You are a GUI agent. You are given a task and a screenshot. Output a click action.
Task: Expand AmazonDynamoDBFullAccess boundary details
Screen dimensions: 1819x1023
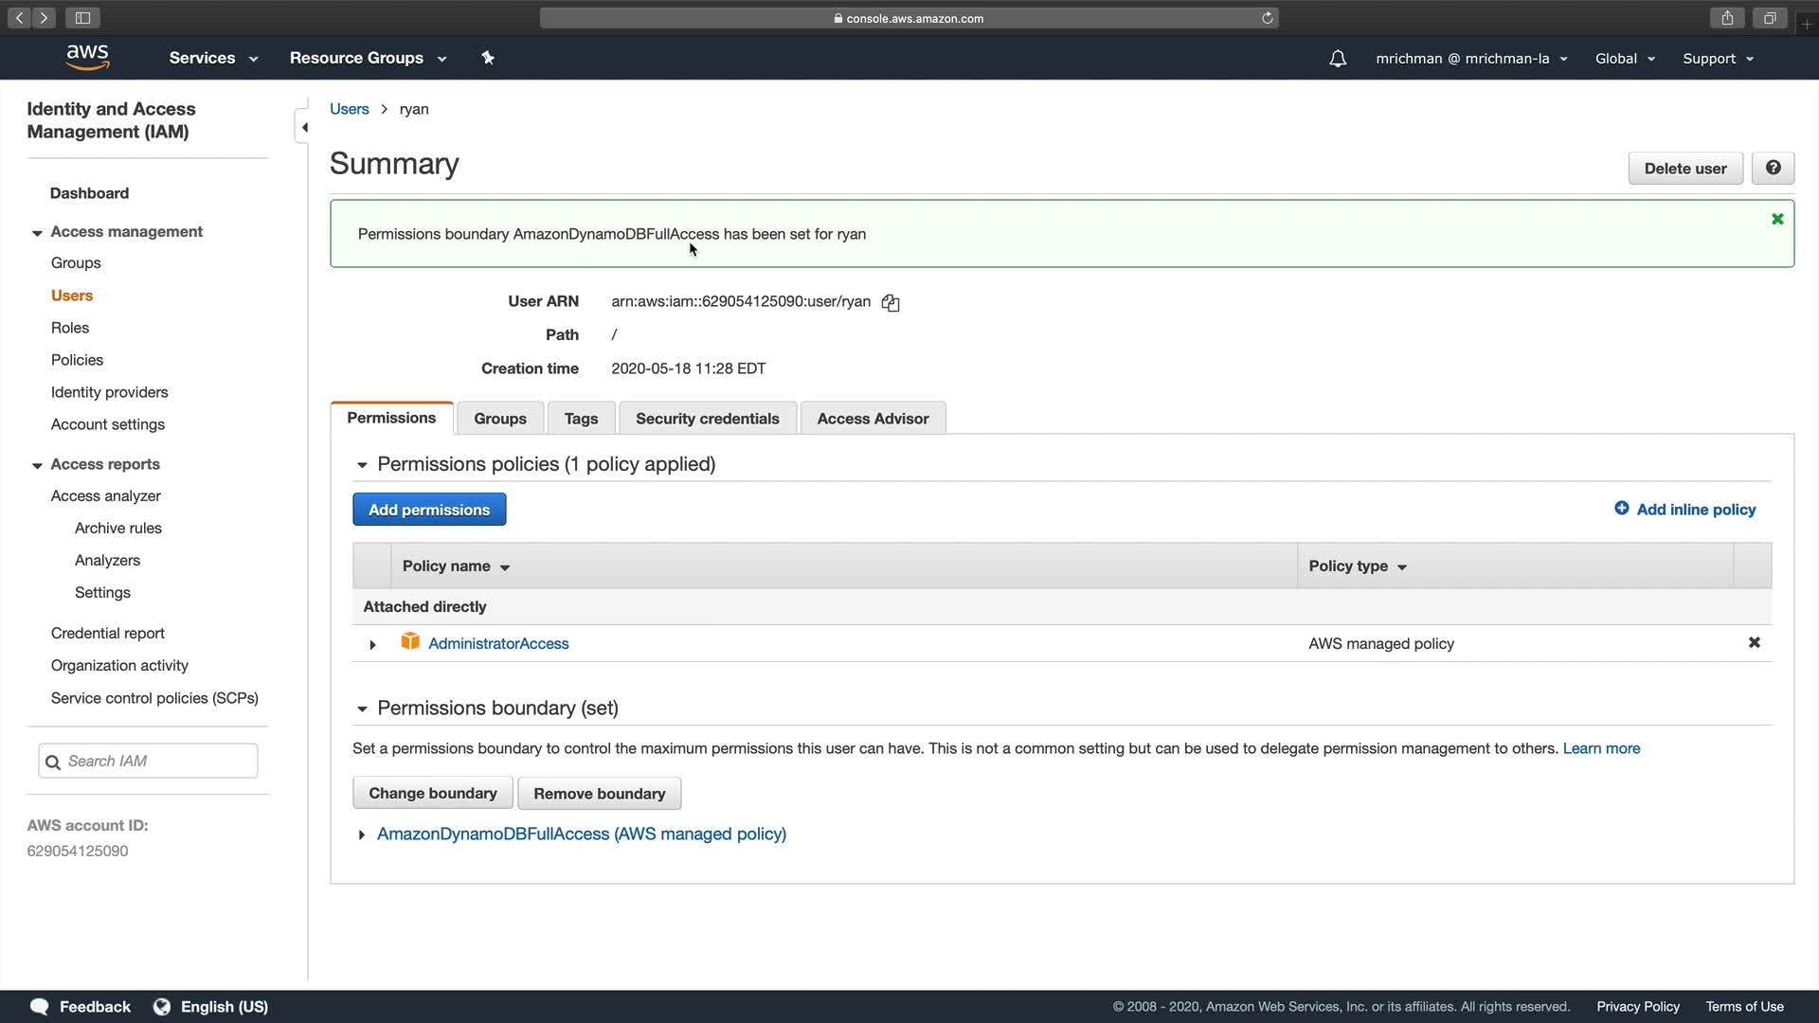click(362, 835)
